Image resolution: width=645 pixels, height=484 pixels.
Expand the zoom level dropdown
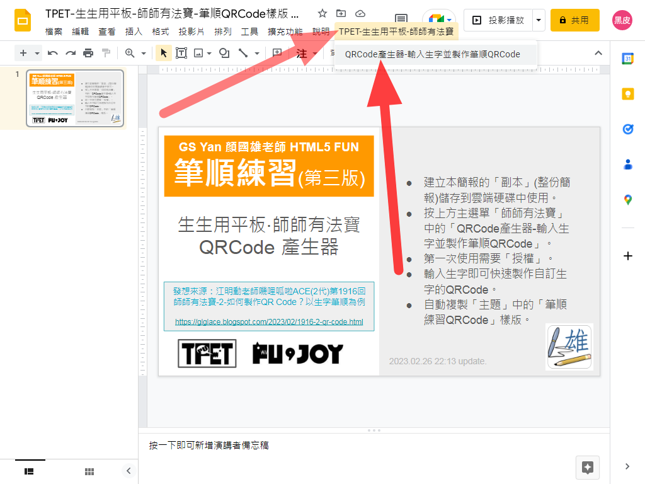pos(144,53)
